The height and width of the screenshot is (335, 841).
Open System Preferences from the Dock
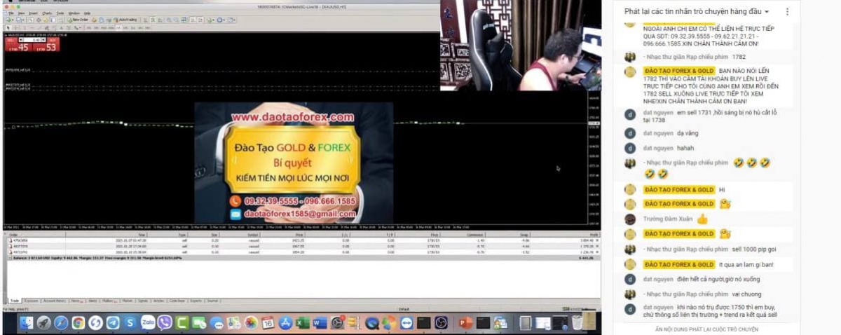tap(337, 323)
